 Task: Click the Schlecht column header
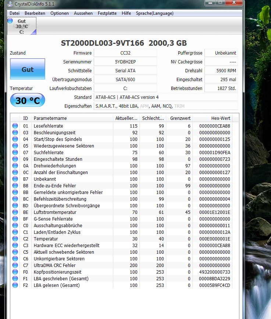click(x=153, y=118)
